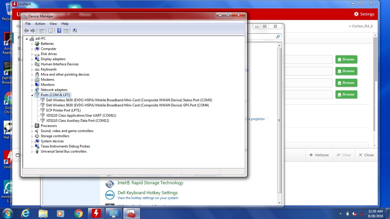Image resolution: width=390 pixels, height=219 pixels.
Task: Expand the Keyboards category
Action: [32, 69]
